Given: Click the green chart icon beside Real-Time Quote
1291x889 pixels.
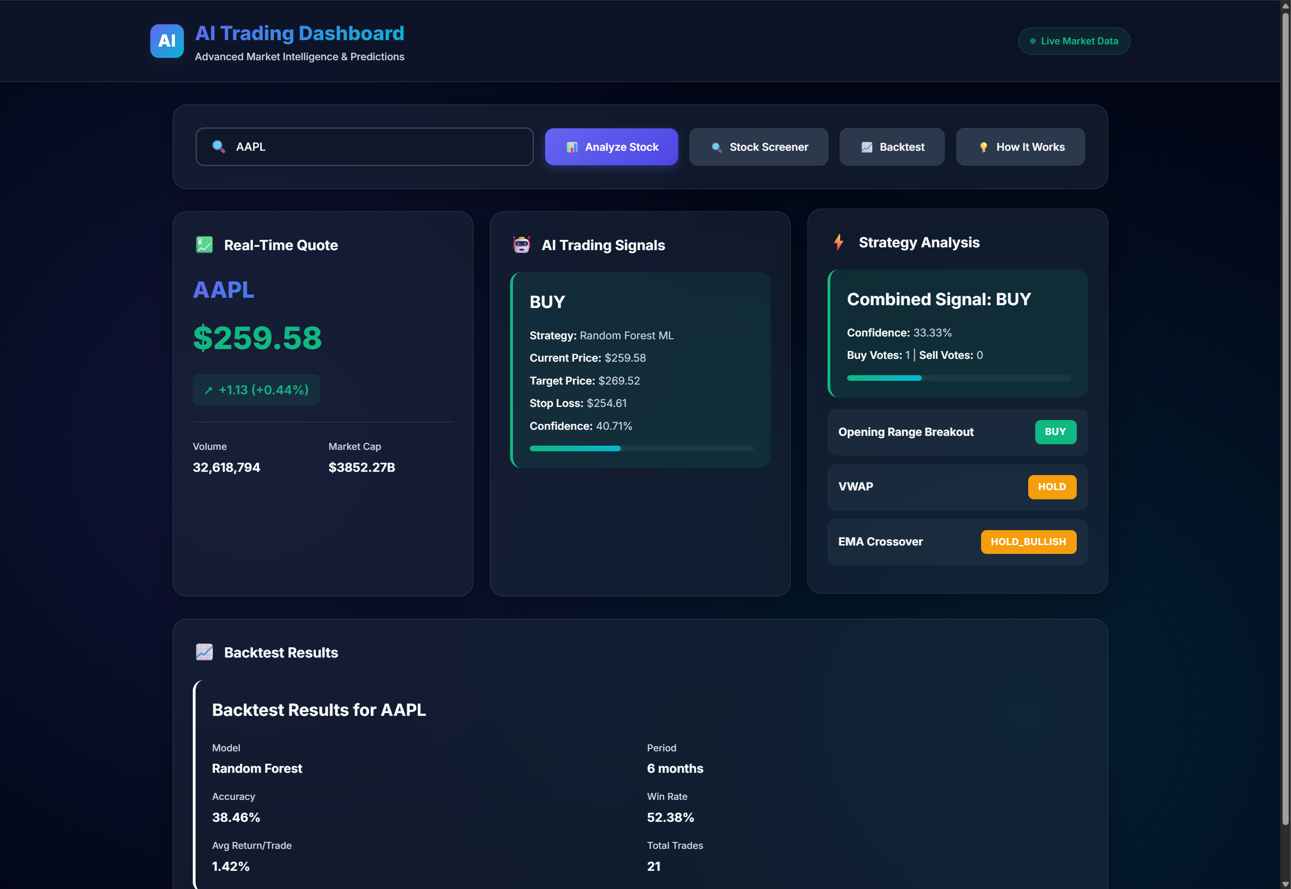Looking at the screenshot, I should coord(204,244).
